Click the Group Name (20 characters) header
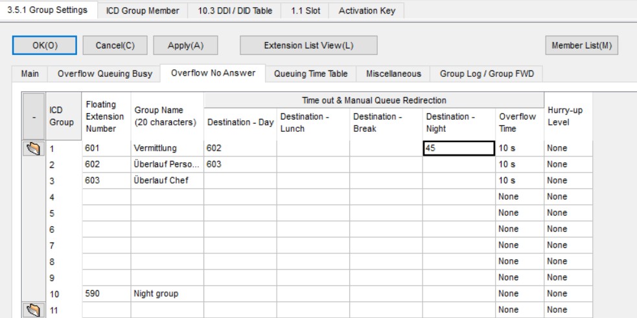This screenshot has width=637, height=318. click(167, 117)
